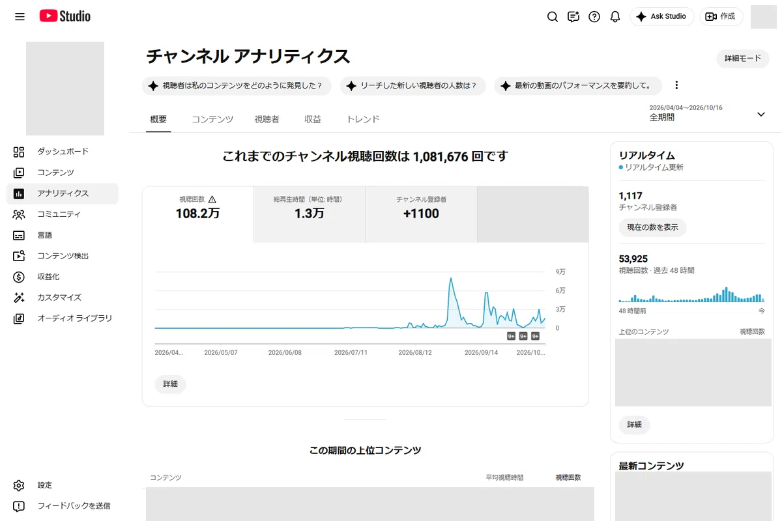Open カスタマイズ in the sidebar

click(63, 298)
